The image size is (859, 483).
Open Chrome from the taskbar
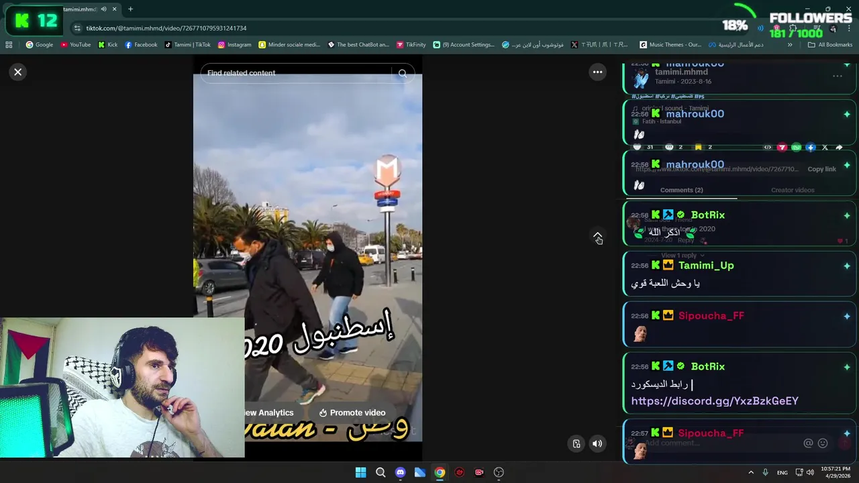440,472
